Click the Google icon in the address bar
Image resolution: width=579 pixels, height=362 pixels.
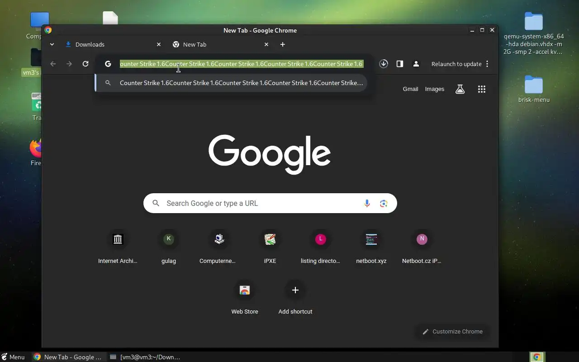108,64
